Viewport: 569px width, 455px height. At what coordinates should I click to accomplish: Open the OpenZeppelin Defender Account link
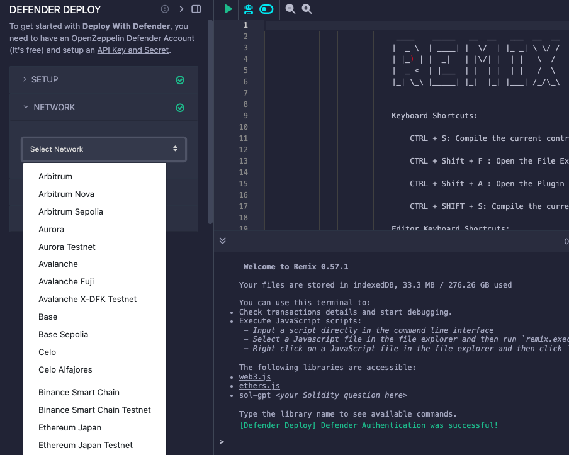132,38
